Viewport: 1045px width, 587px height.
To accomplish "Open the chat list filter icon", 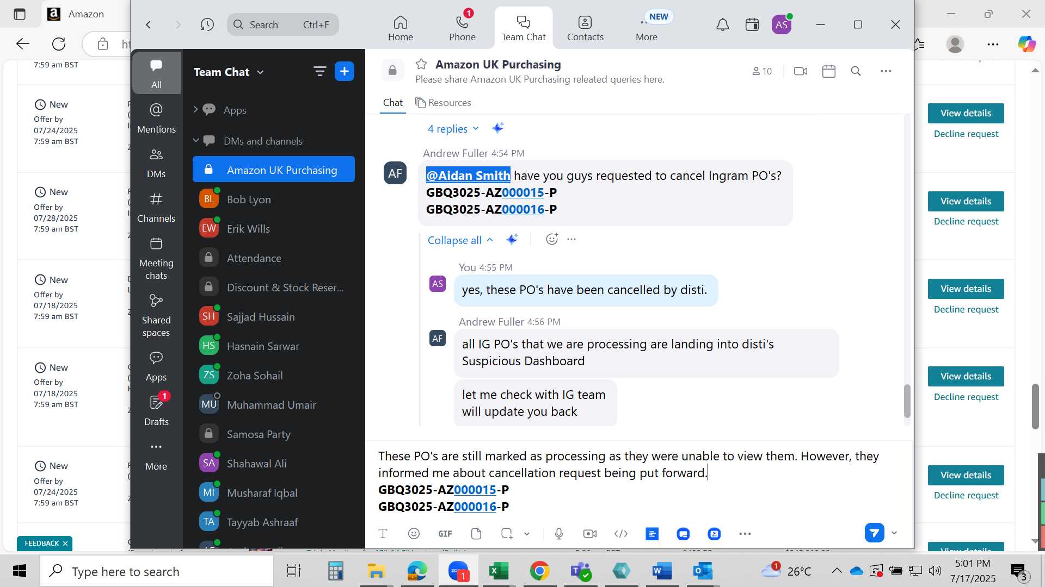I will (x=319, y=71).
